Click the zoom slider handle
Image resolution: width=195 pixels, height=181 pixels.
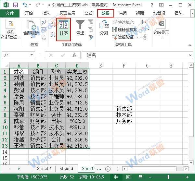[x=168, y=177]
